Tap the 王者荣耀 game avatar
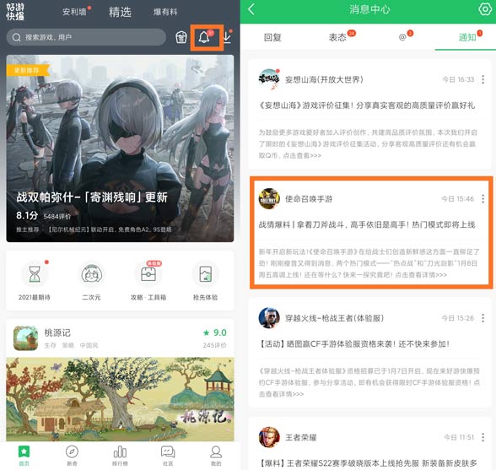Screen dimensions: 496x470 click(269, 437)
